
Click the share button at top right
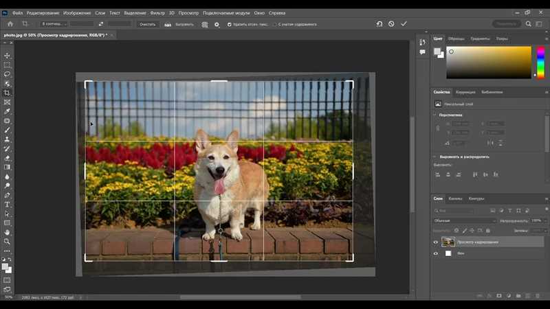coord(506,24)
